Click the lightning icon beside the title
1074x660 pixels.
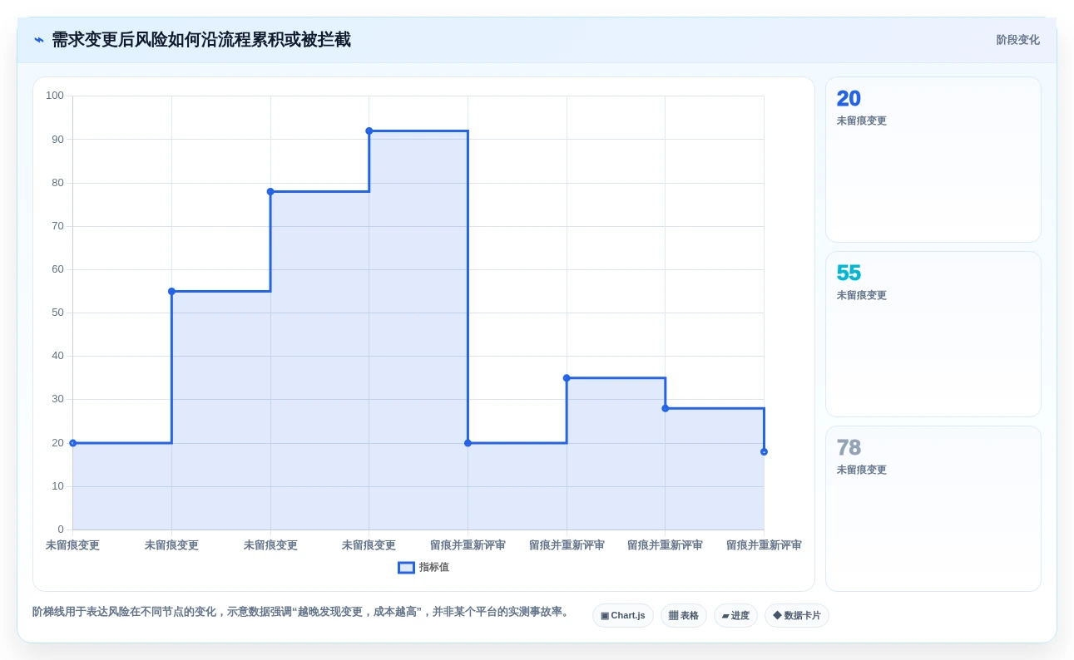point(39,40)
